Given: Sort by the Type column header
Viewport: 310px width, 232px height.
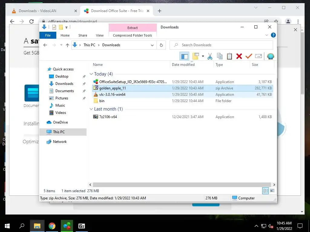Looking at the screenshot, I should pyautogui.click(x=232, y=65).
